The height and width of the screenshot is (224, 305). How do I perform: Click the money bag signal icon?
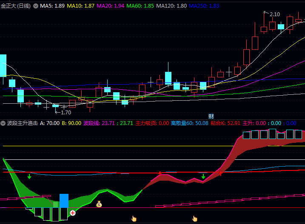(x=99, y=204)
